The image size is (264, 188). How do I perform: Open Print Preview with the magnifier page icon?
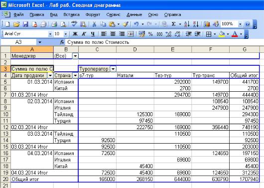tap(63, 24)
